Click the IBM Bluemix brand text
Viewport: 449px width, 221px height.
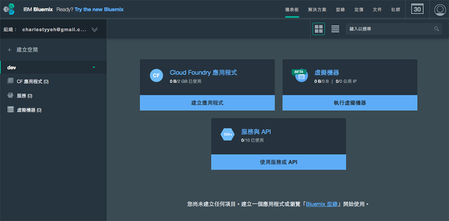tap(38, 9)
